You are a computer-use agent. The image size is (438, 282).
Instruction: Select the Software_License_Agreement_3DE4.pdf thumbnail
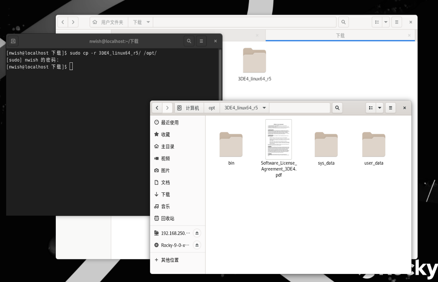coord(279,139)
